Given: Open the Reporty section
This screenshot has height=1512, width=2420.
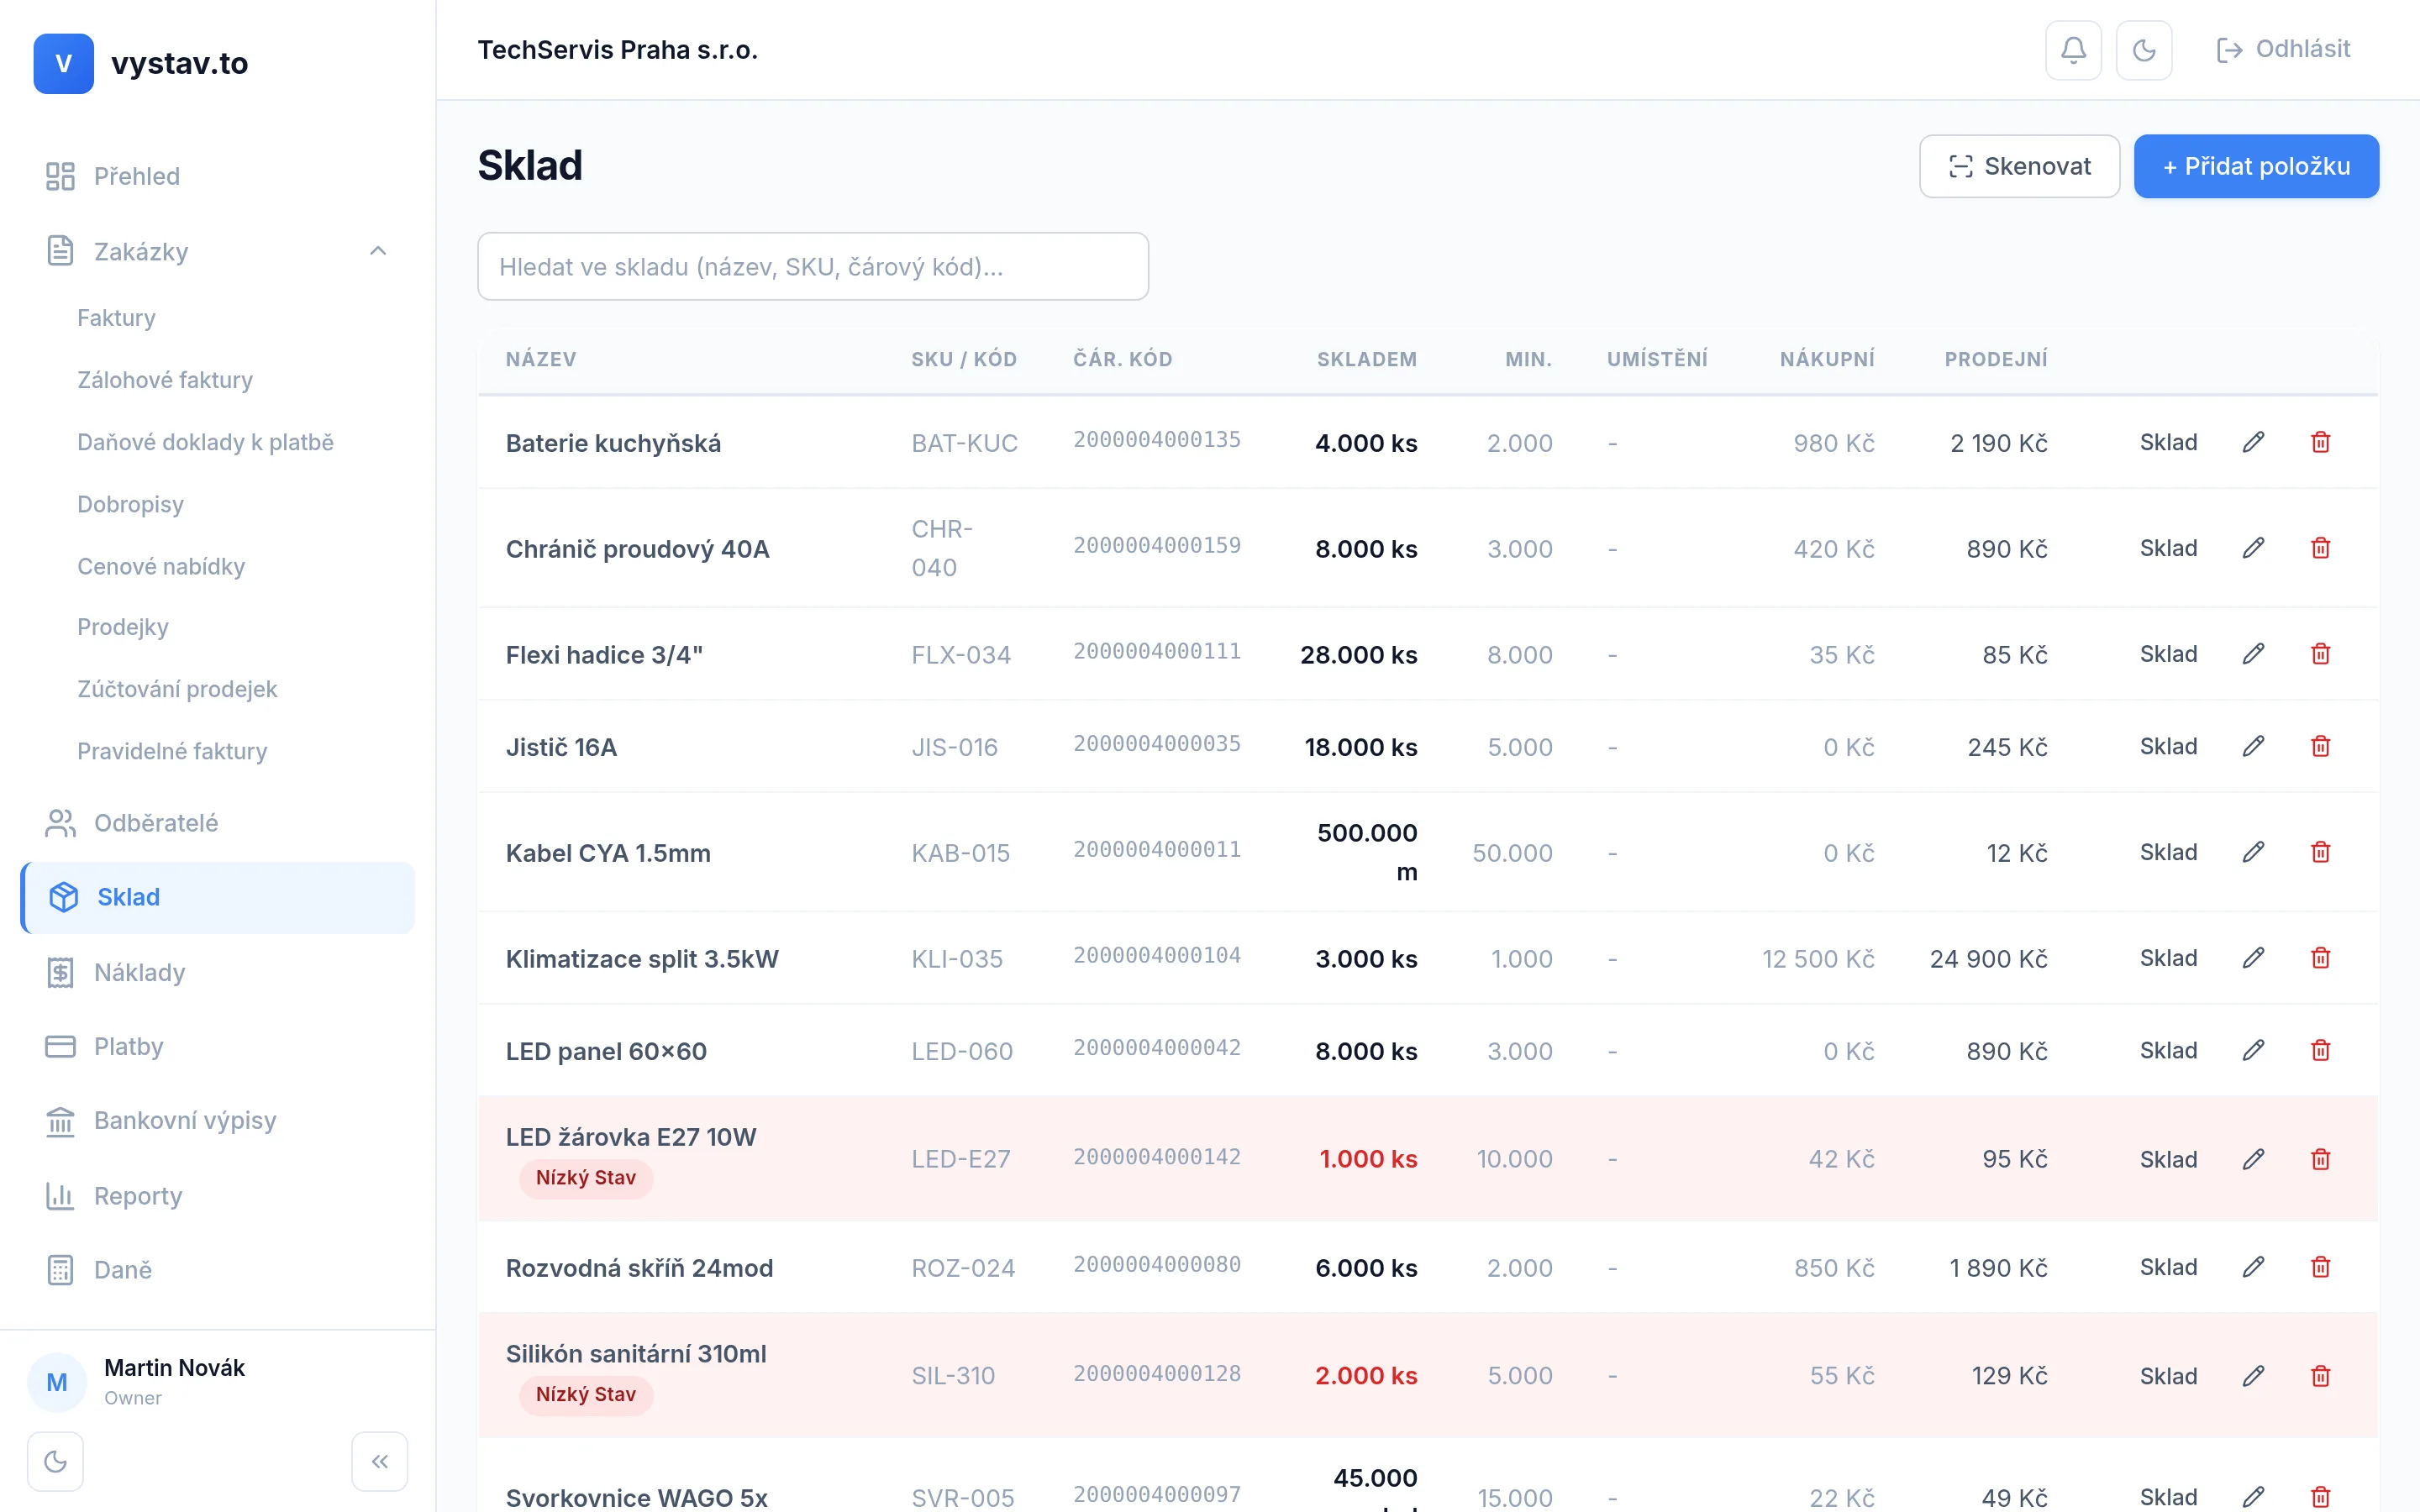Looking at the screenshot, I should click(137, 1196).
